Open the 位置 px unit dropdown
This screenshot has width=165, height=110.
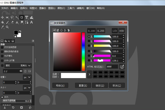coord(27,77)
